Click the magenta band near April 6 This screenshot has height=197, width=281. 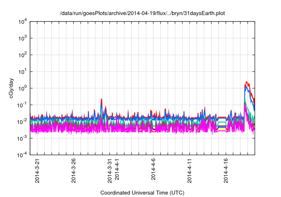154,128
